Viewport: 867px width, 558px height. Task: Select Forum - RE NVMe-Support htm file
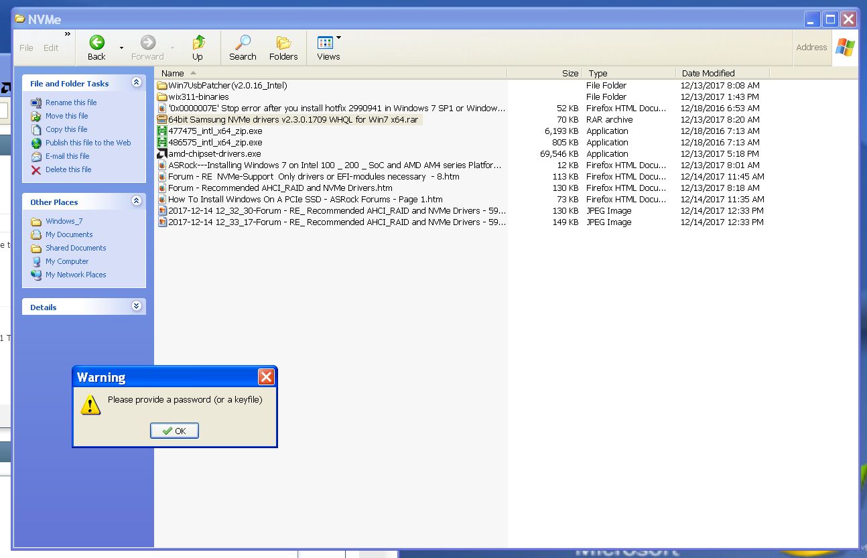[314, 176]
